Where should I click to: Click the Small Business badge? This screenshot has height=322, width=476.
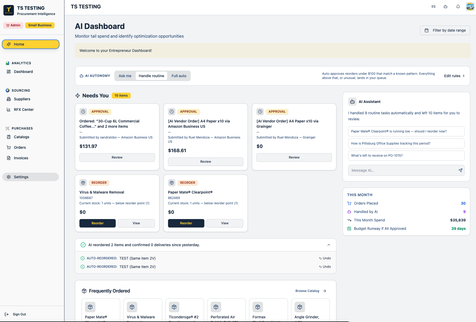(40, 25)
